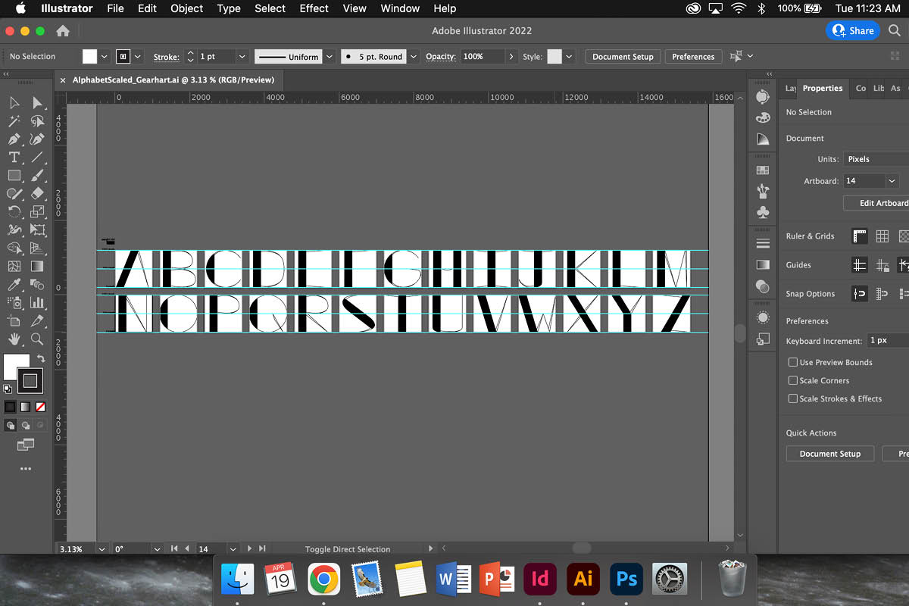Select the Eyedropper tool
909x606 pixels.
14,285
